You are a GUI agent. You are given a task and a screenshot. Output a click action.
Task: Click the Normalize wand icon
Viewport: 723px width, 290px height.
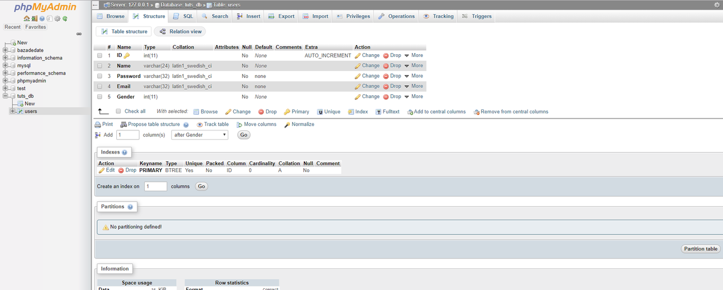287,125
